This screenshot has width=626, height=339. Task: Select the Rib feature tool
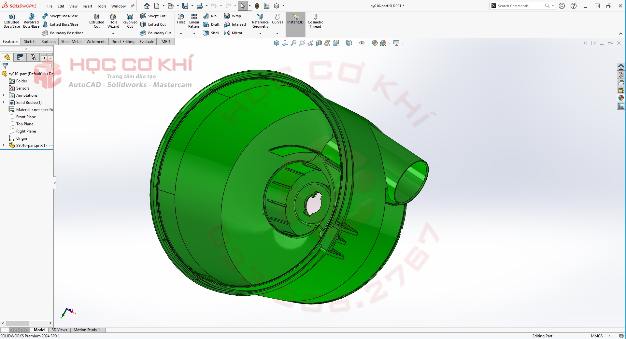pyautogui.click(x=210, y=16)
